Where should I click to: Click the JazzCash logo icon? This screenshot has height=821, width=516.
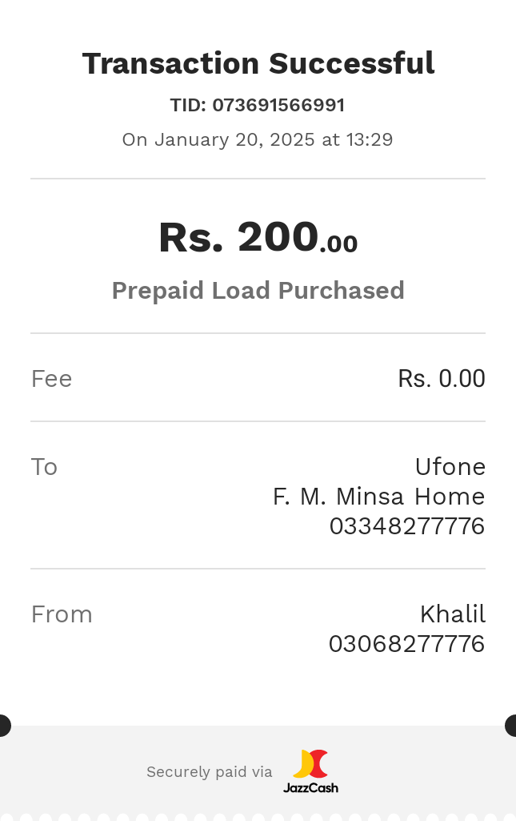pos(310,764)
